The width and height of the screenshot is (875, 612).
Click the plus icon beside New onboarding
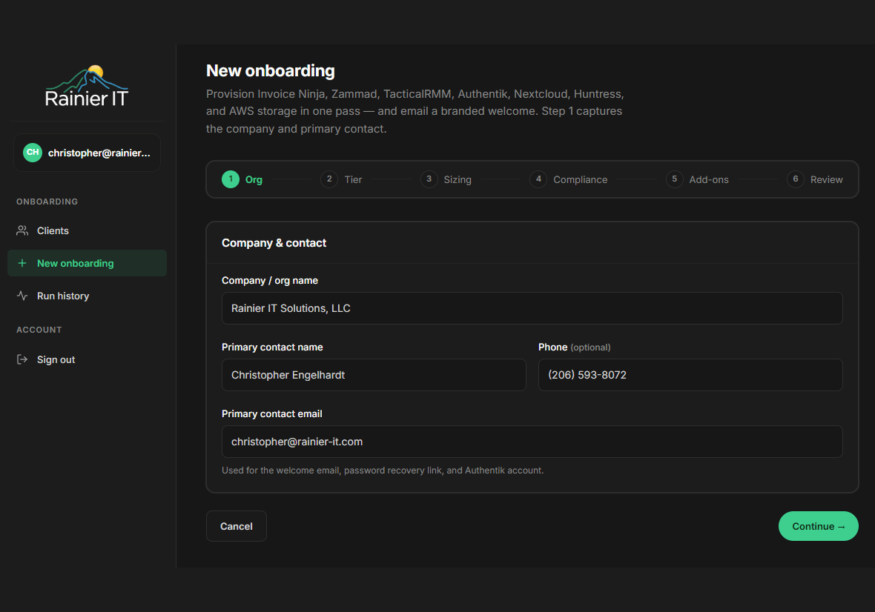[x=22, y=263]
